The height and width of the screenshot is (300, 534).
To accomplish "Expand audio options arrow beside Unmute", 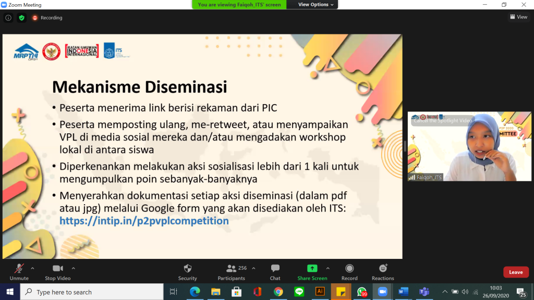I will [33, 268].
